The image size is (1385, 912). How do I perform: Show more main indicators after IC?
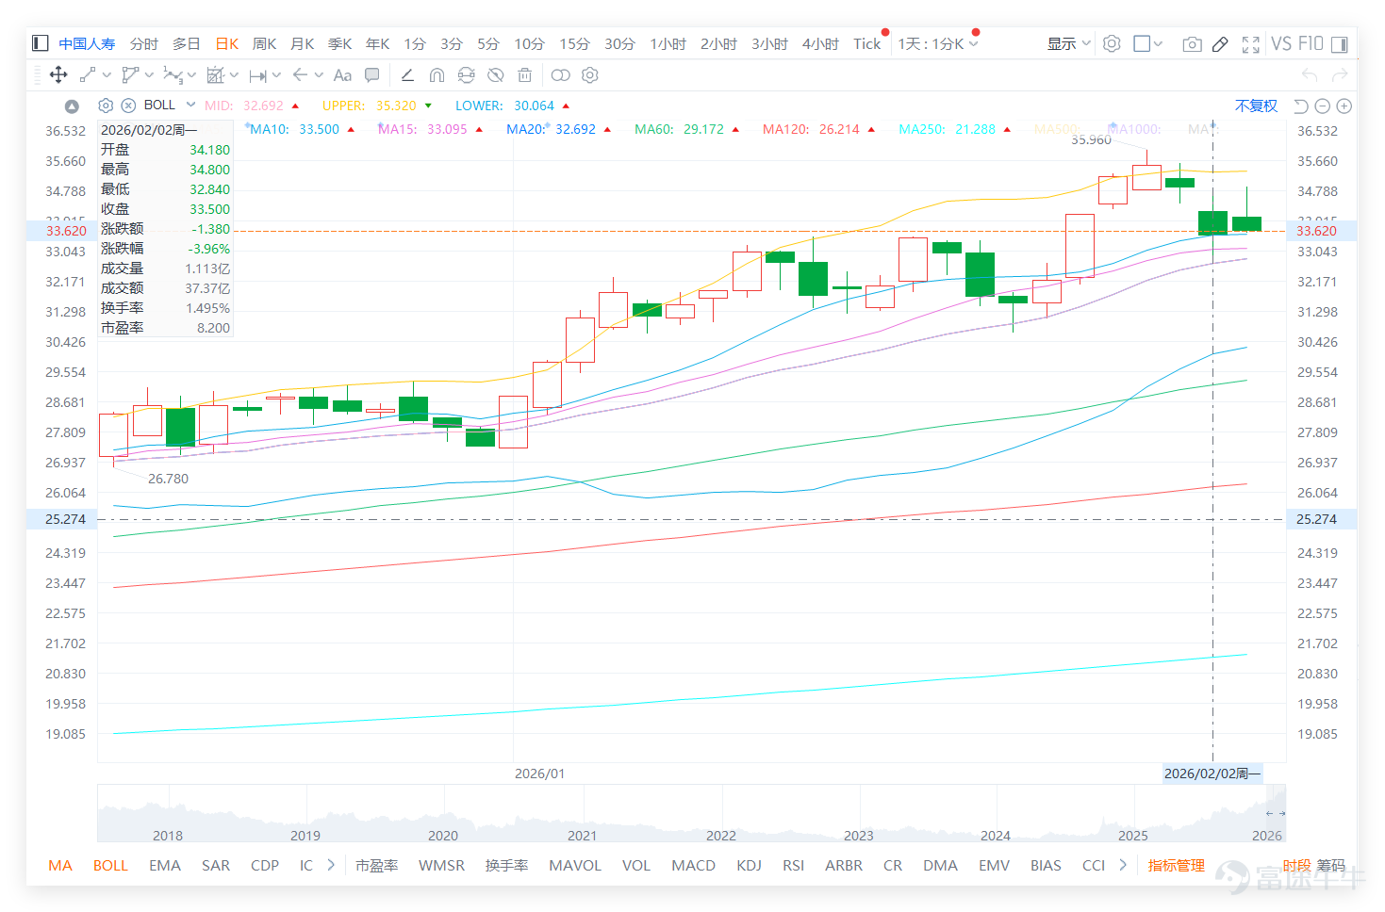click(331, 865)
